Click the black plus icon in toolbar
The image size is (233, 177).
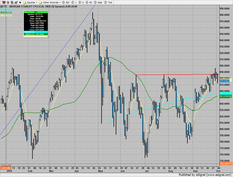click(20, 2)
